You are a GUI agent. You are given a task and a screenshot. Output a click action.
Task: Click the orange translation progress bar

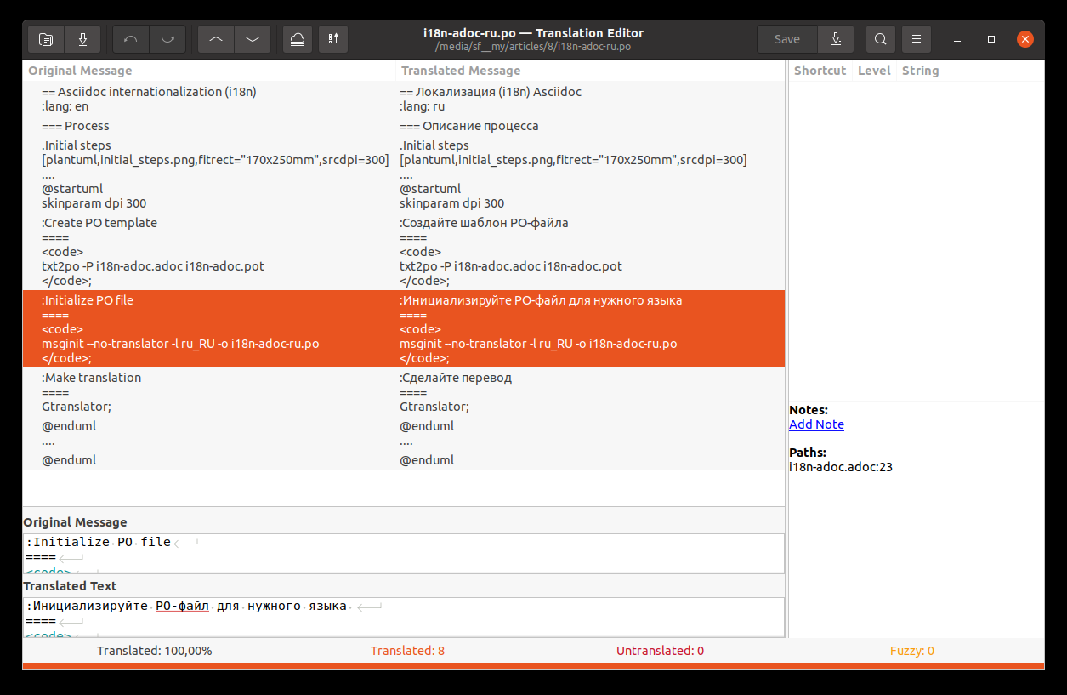tap(533, 666)
